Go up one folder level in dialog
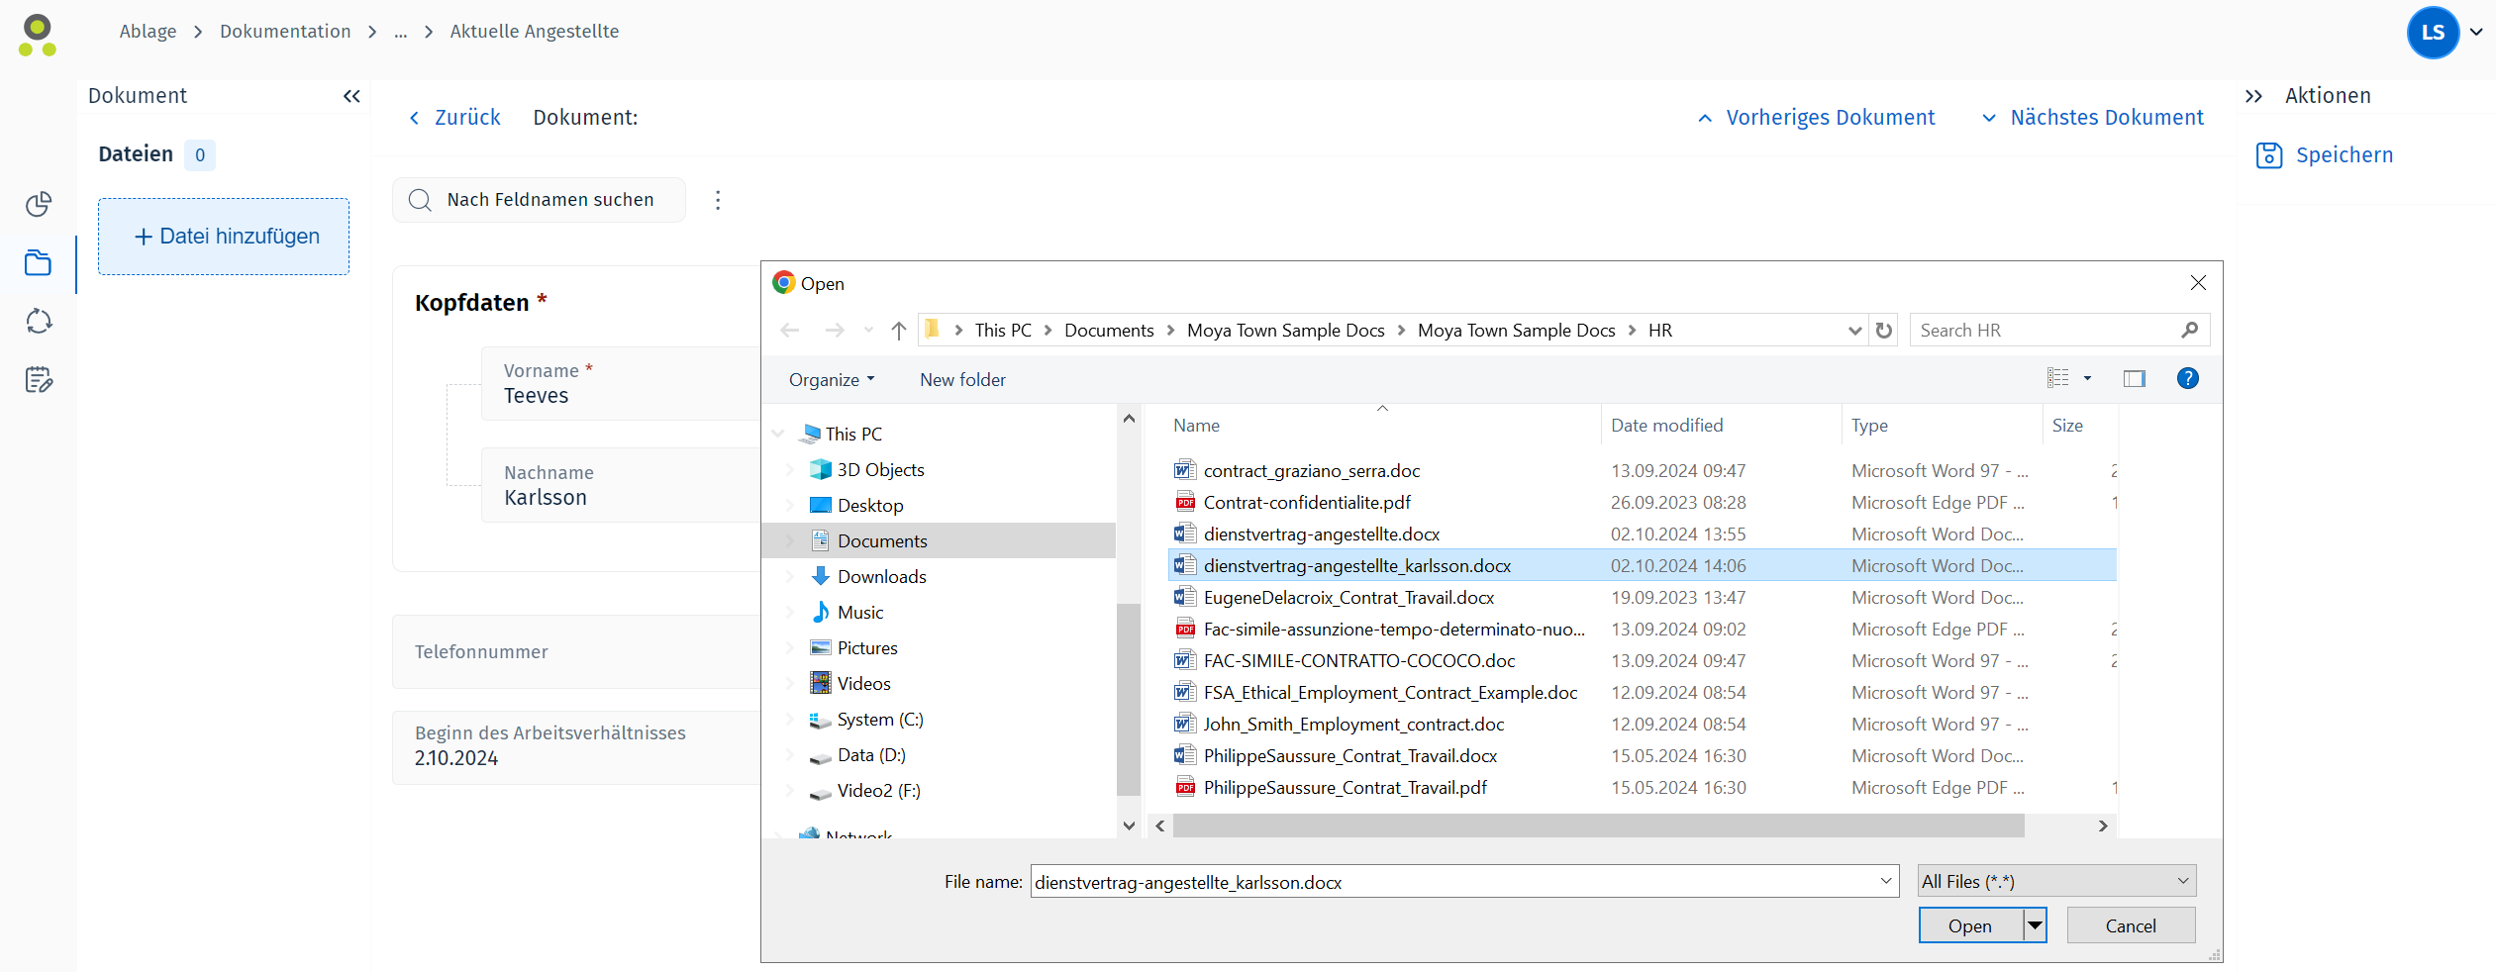Screen dimensions: 2496x972 [898, 331]
